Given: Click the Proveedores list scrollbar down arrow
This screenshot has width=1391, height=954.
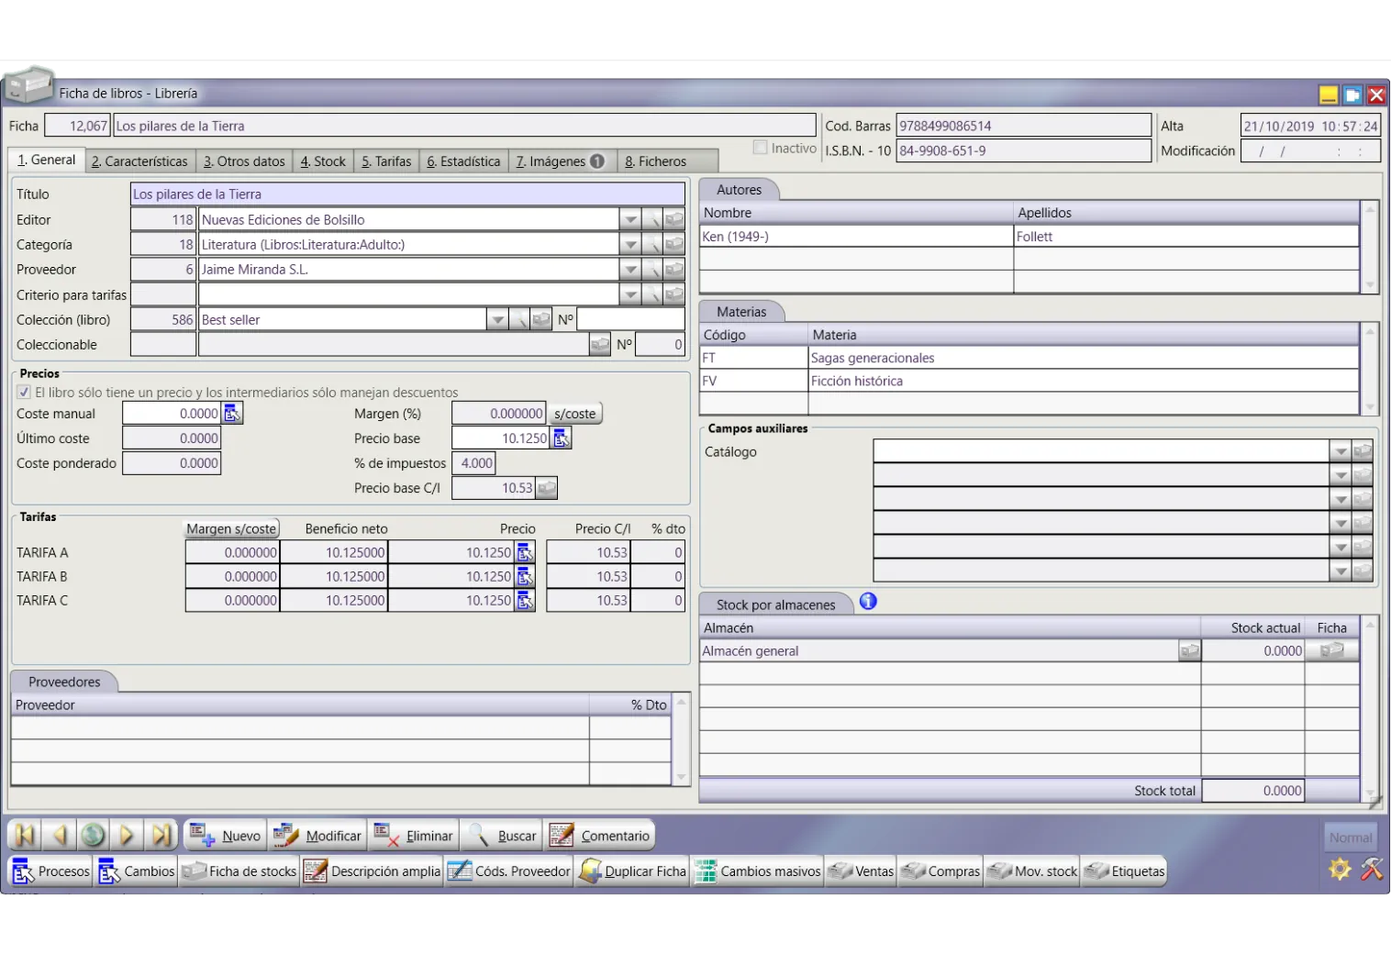Looking at the screenshot, I should click(x=681, y=777).
